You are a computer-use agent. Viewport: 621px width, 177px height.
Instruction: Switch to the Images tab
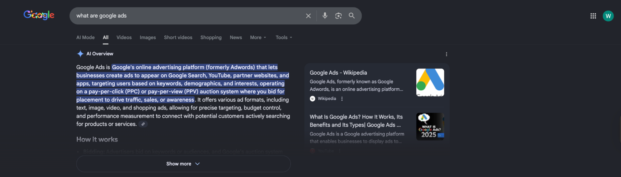pyautogui.click(x=148, y=37)
